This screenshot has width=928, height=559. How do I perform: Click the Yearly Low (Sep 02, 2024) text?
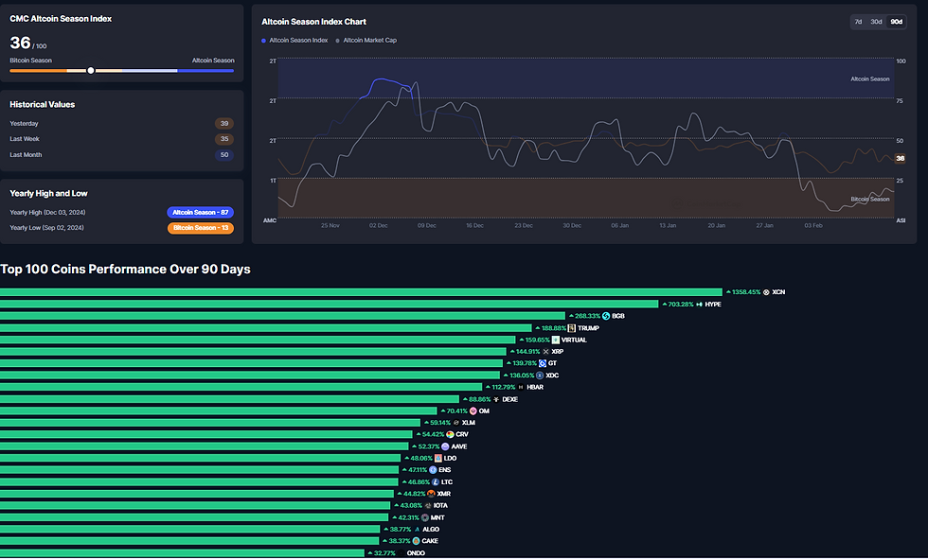tap(46, 228)
